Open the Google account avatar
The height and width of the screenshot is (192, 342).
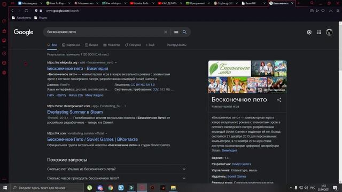[329, 32]
